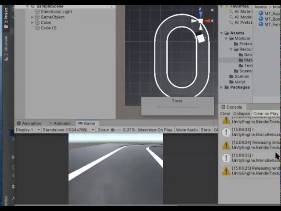Switch to the Animation tab
The image size is (281, 211).
click(29, 124)
